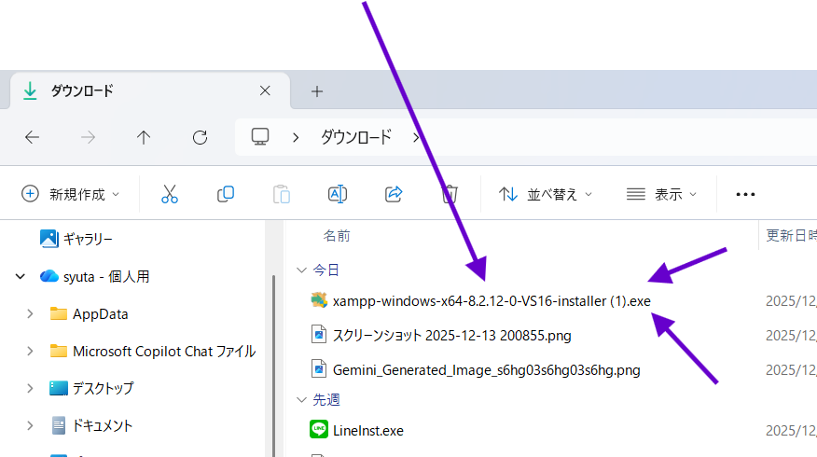The width and height of the screenshot is (817, 457).
Task: Collapse the 今日 group
Action: tap(301, 270)
